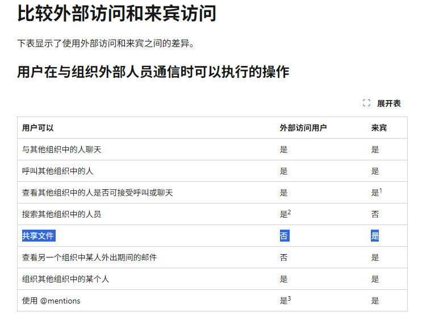Click the expand table icon
This screenshot has width=439, height=324.
point(366,103)
